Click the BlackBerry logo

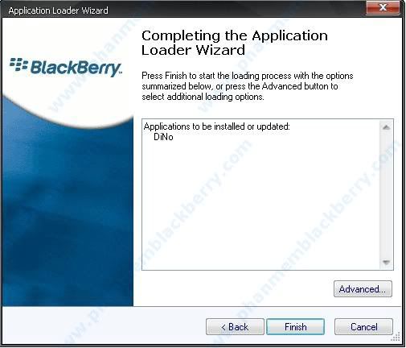pyautogui.click(x=66, y=67)
